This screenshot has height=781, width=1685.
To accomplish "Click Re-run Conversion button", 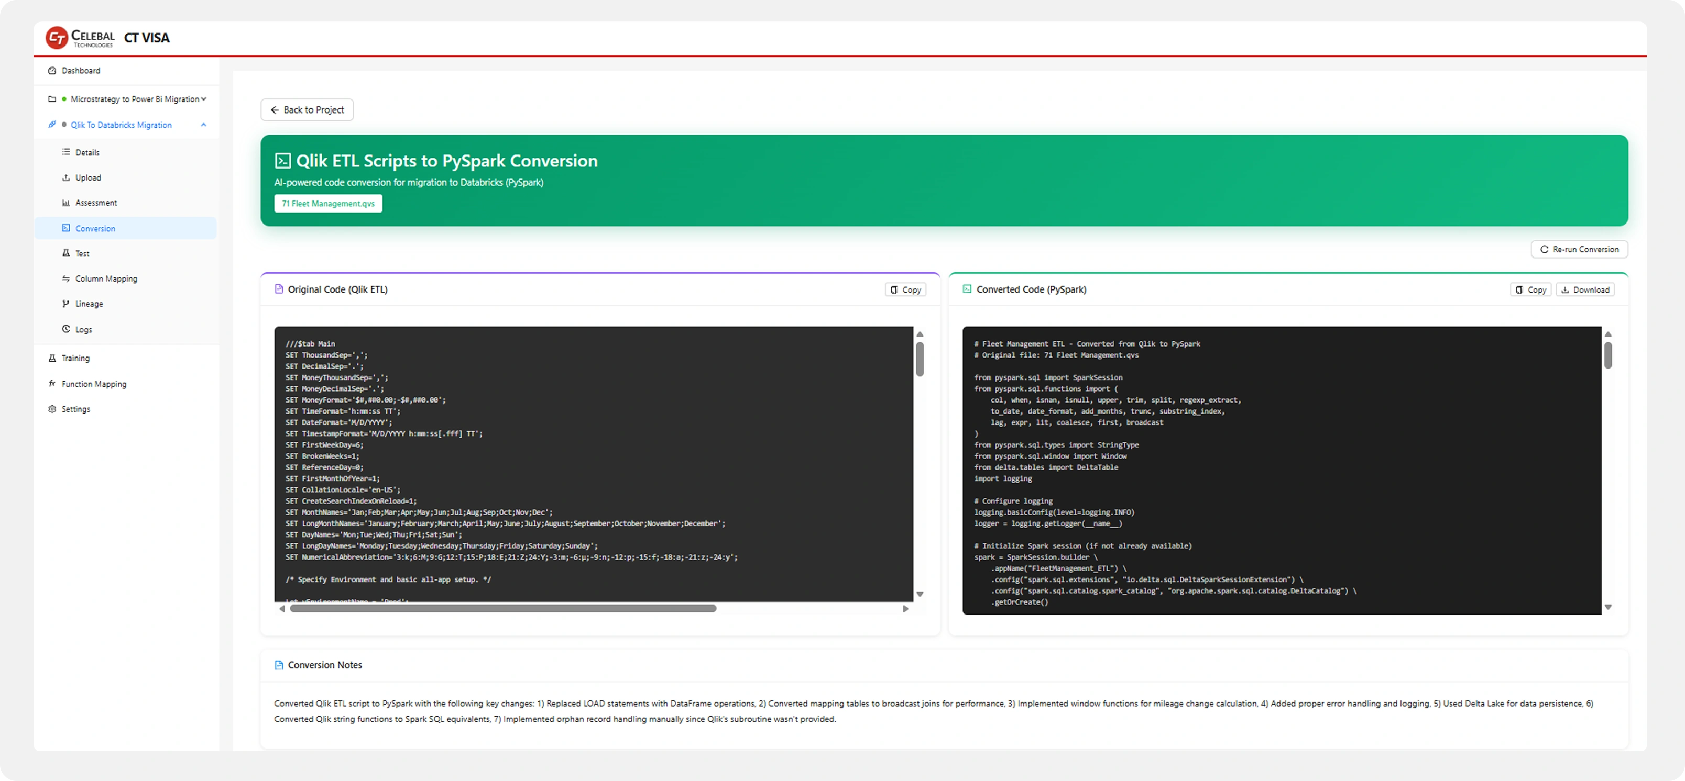I will 1579,249.
